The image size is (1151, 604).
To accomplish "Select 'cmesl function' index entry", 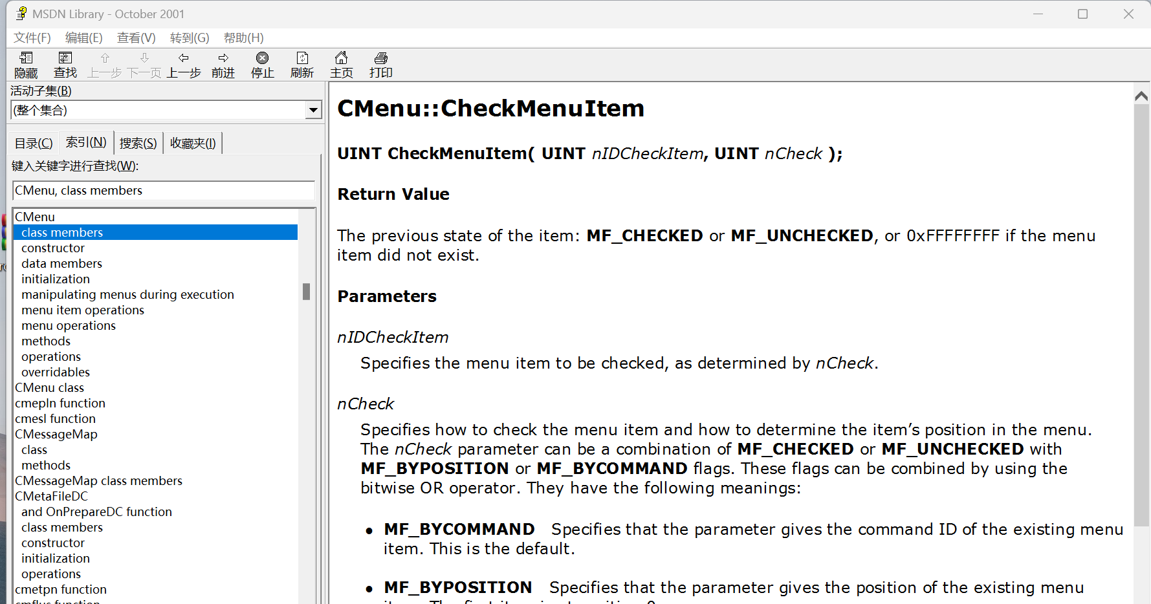I will pos(55,418).
